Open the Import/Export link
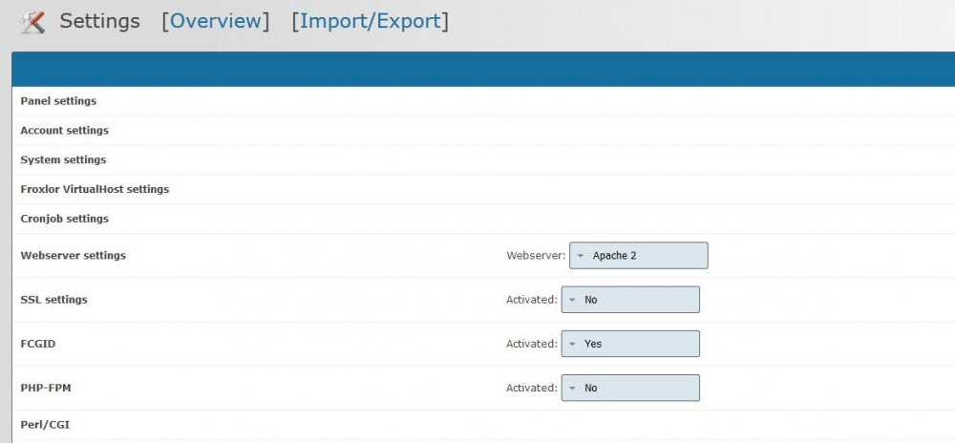This screenshot has height=443, width=955. coord(370,21)
